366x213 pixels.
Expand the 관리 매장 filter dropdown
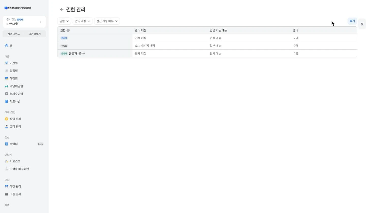coord(82,21)
